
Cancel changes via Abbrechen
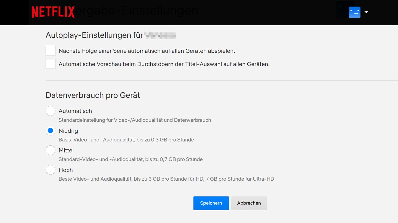point(249,203)
